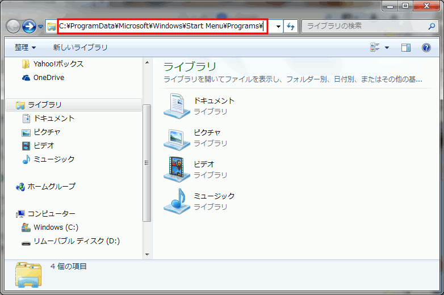This screenshot has width=444, height=295.
Task: Open the ビデオ library icon in main pane
Action: click(x=177, y=169)
